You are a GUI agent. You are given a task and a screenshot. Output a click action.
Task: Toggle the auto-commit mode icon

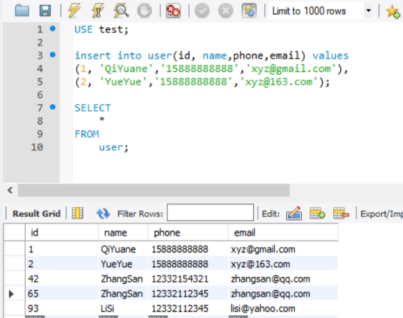249,10
